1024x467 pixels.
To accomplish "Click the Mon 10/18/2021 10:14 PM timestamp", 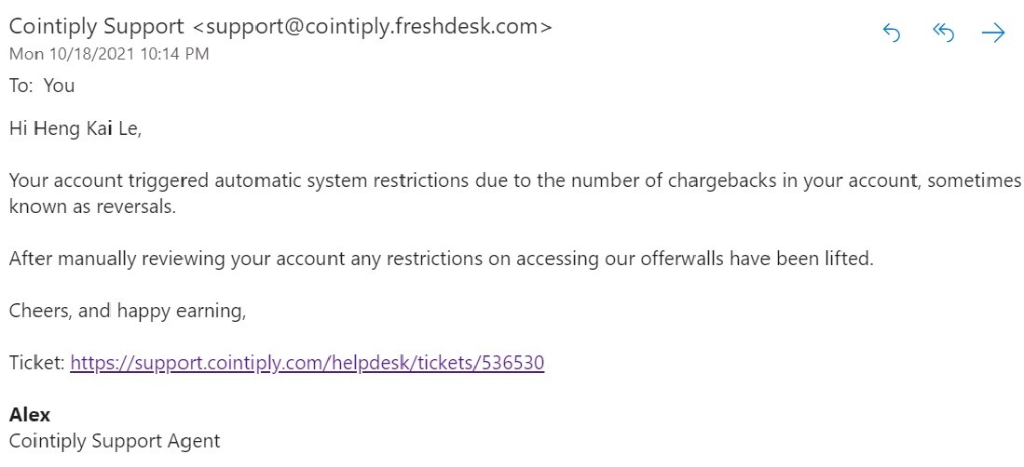I will (x=109, y=53).
